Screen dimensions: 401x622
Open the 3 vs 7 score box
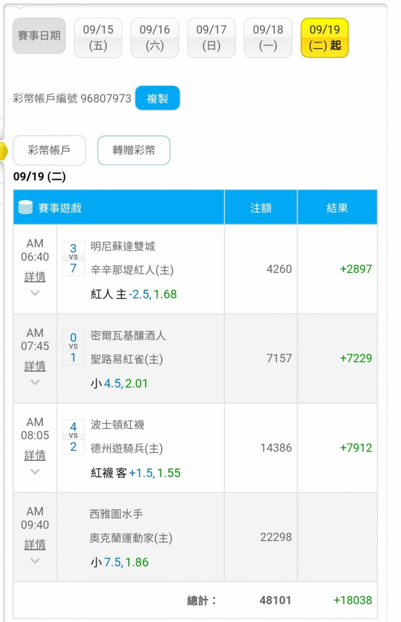pos(73,258)
